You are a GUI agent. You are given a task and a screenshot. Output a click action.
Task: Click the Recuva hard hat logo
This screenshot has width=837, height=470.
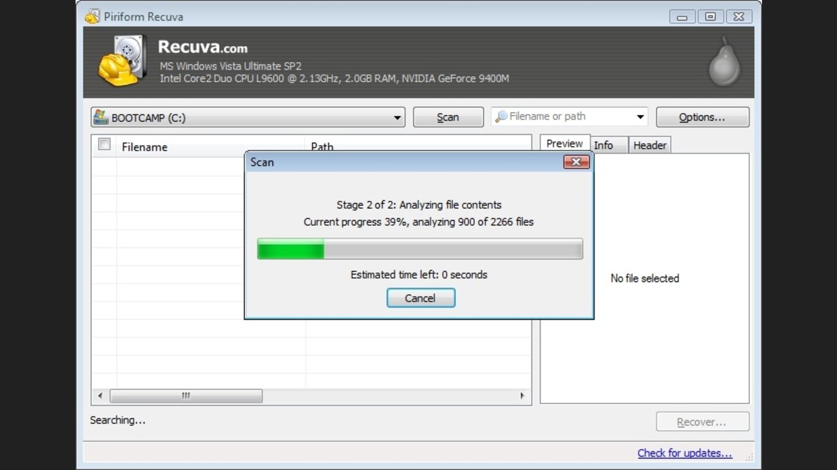(123, 62)
